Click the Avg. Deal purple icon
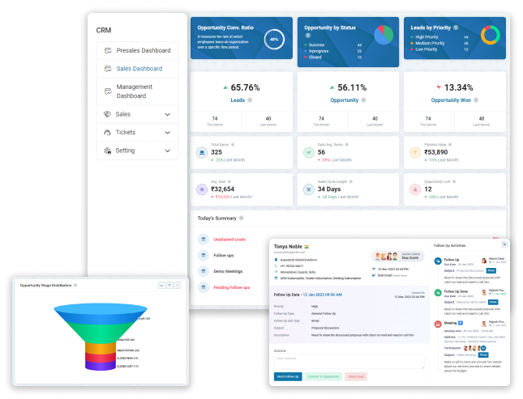523x399 pixels. pyautogui.click(x=202, y=189)
